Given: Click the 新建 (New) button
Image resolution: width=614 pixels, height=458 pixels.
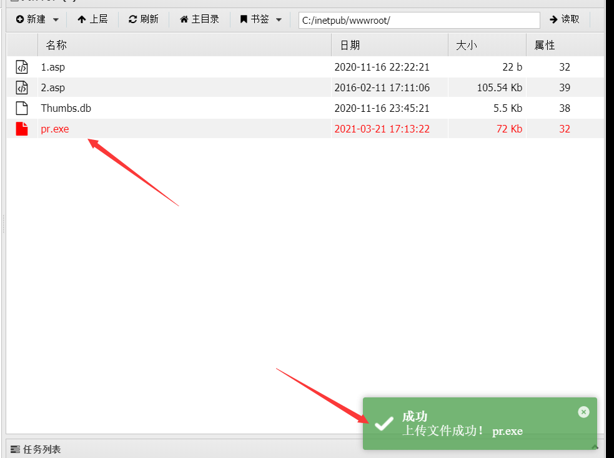Looking at the screenshot, I should point(31,19).
